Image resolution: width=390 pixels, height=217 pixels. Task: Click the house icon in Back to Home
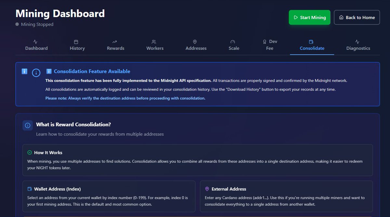[341, 18]
